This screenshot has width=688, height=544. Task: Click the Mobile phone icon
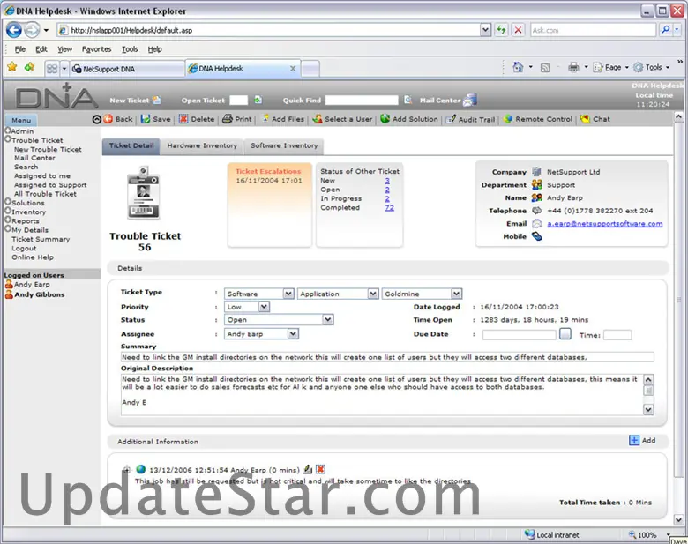click(537, 236)
